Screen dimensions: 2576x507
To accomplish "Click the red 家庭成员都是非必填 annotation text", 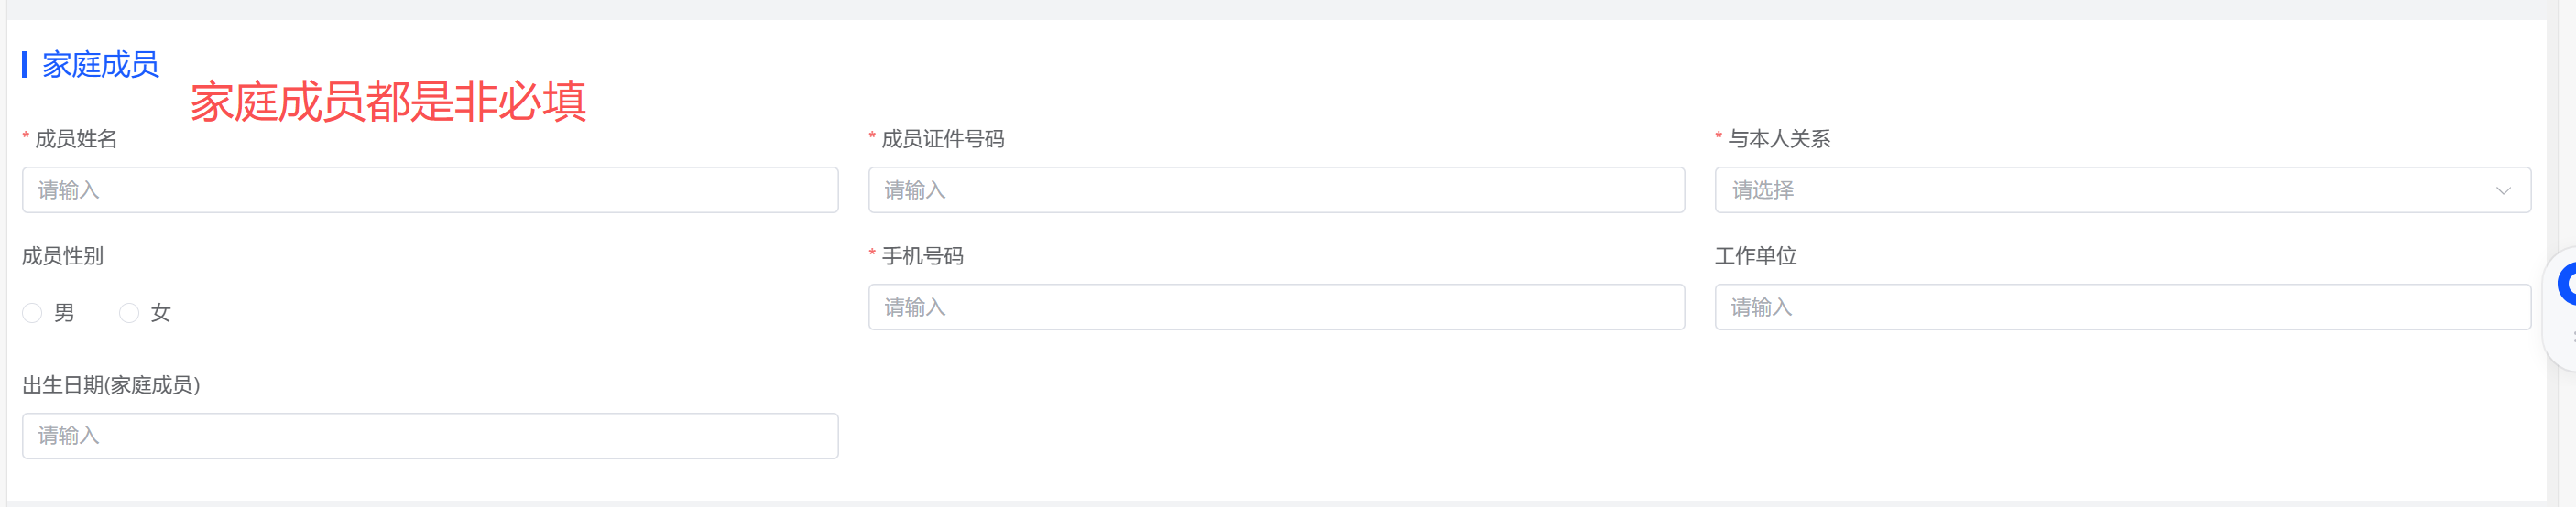I will (x=388, y=102).
